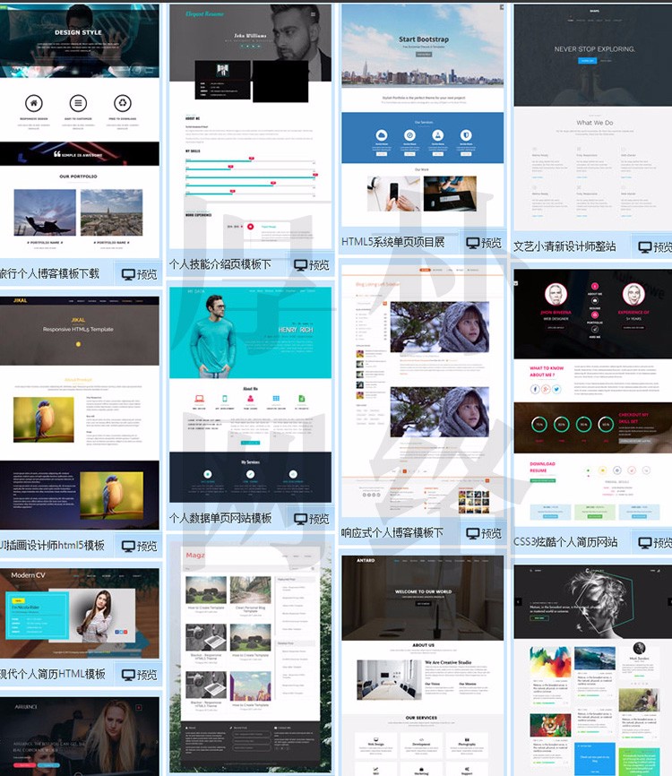
Task: Select the Design Style template thumbnail
Action: pos(80,131)
